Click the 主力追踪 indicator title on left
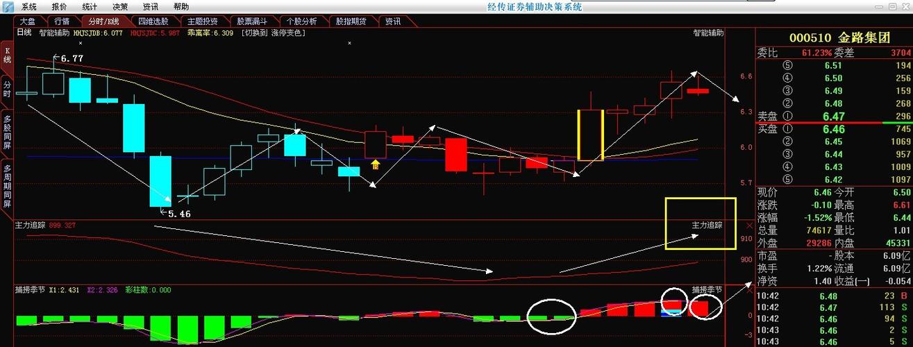The image size is (913, 347). click(30, 226)
